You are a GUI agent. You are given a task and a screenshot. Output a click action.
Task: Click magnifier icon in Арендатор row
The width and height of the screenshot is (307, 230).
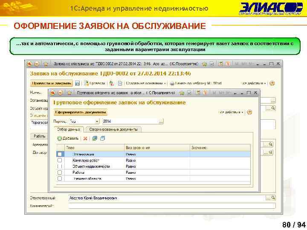(271, 144)
